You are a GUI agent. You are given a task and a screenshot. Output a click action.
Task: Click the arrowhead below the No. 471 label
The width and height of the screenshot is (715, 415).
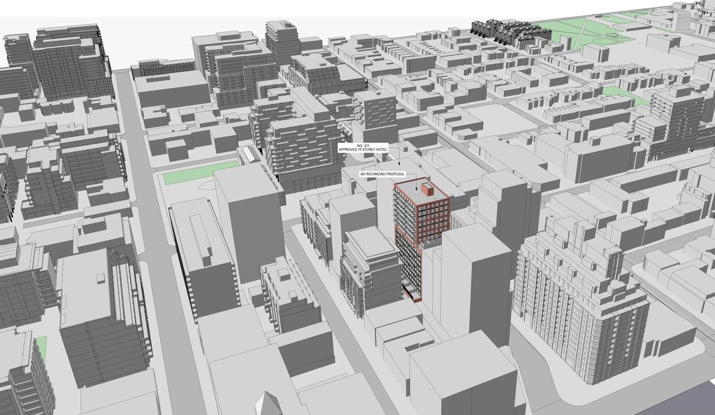(399, 163)
